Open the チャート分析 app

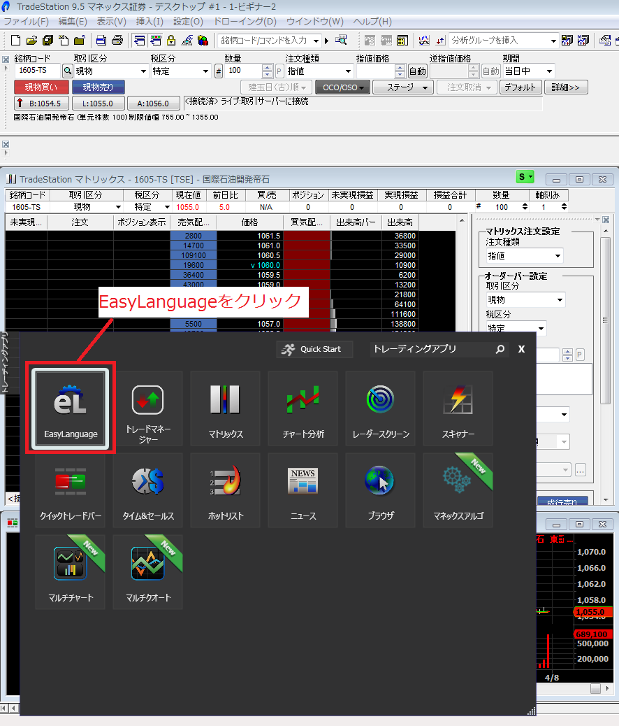coord(303,408)
